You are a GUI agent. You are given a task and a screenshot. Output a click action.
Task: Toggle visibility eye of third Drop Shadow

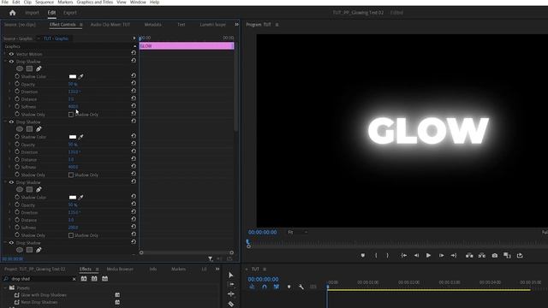tap(11, 182)
